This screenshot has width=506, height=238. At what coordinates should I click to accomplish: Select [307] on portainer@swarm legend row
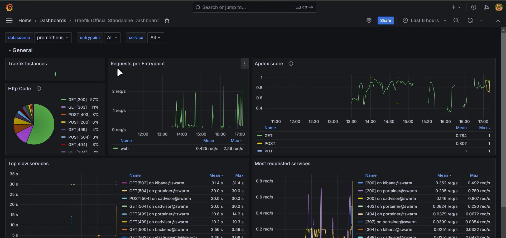424,222
